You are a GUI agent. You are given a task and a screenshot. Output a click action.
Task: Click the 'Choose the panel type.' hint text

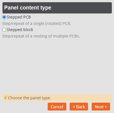point(30,98)
